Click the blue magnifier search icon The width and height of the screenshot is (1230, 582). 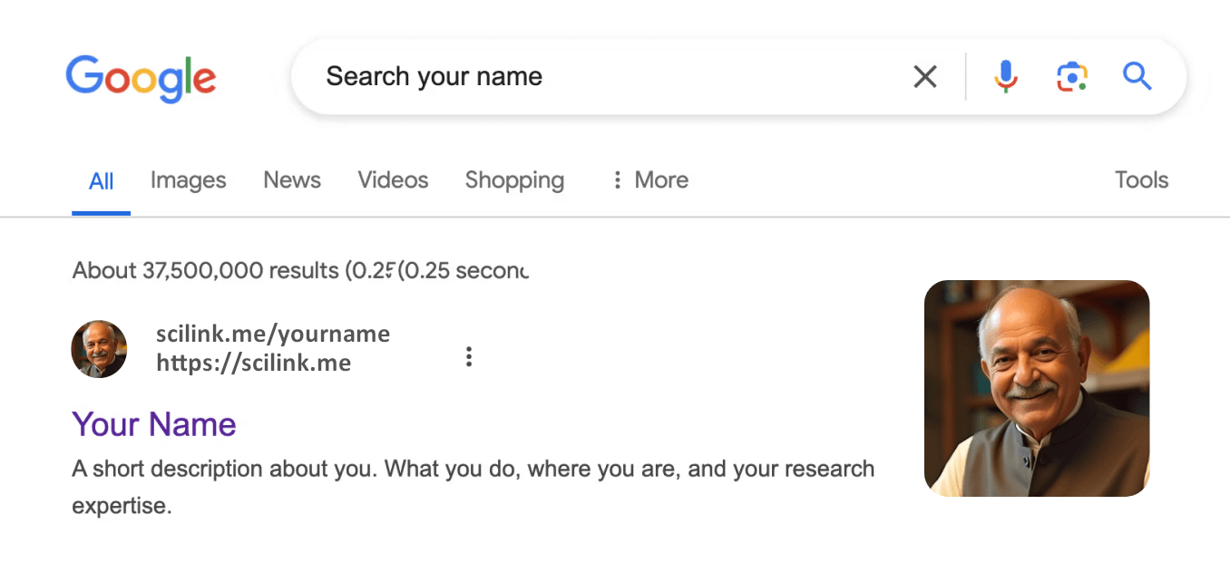tap(1137, 77)
